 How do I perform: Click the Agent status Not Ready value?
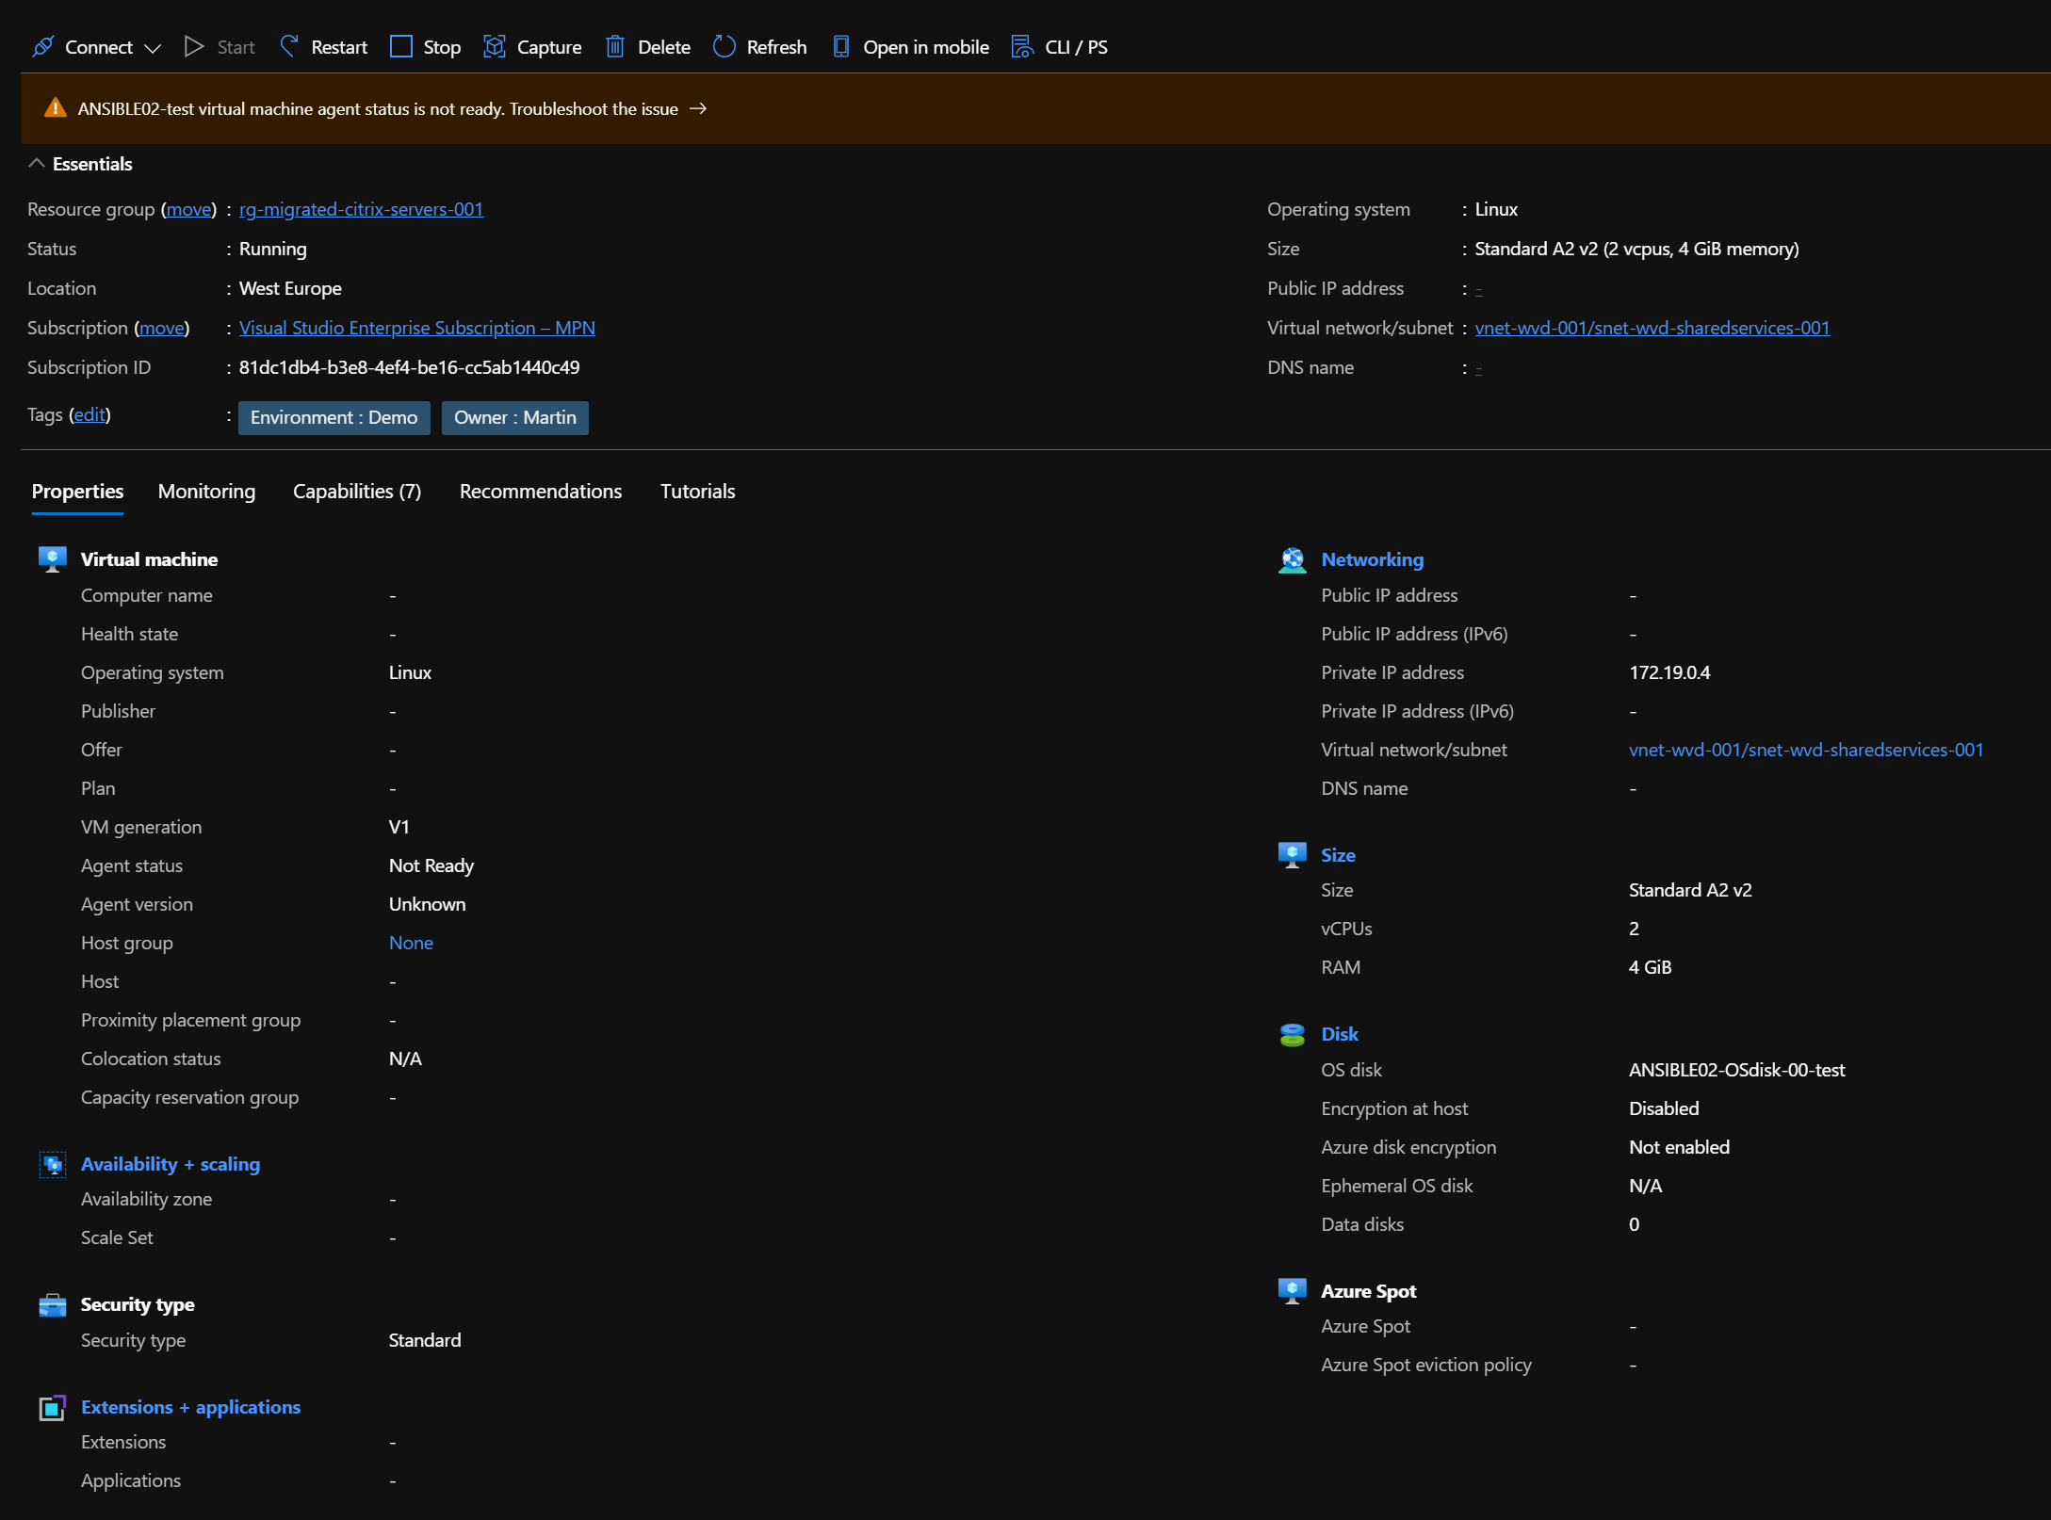(x=431, y=865)
